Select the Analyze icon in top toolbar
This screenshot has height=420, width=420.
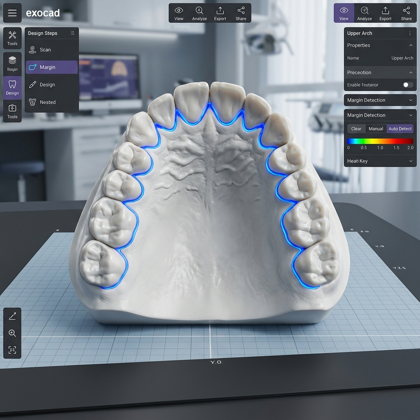click(199, 13)
